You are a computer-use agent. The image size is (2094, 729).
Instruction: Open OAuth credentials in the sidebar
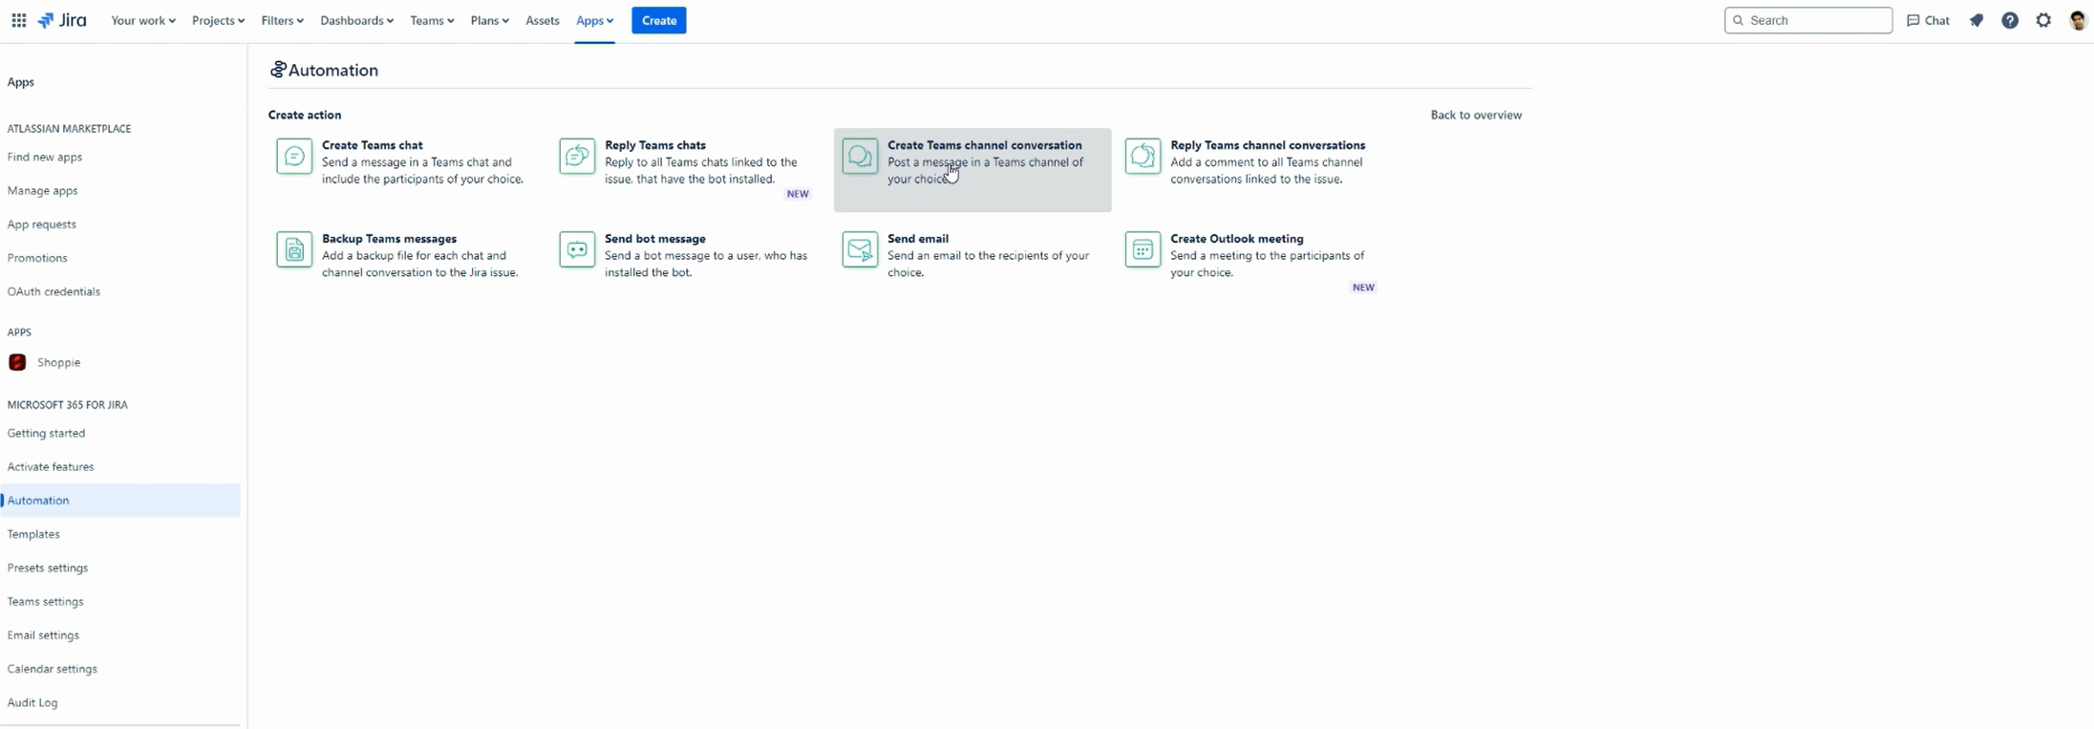pyautogui.click(x=53, y=291)
